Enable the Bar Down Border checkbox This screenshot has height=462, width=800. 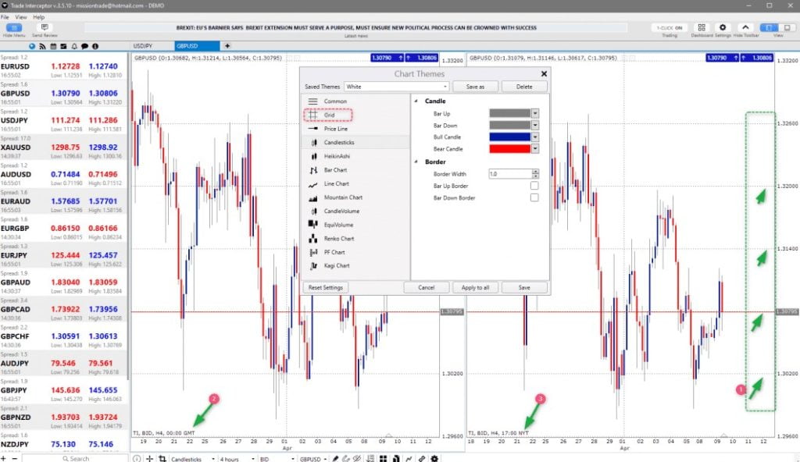tap(534, 198)
